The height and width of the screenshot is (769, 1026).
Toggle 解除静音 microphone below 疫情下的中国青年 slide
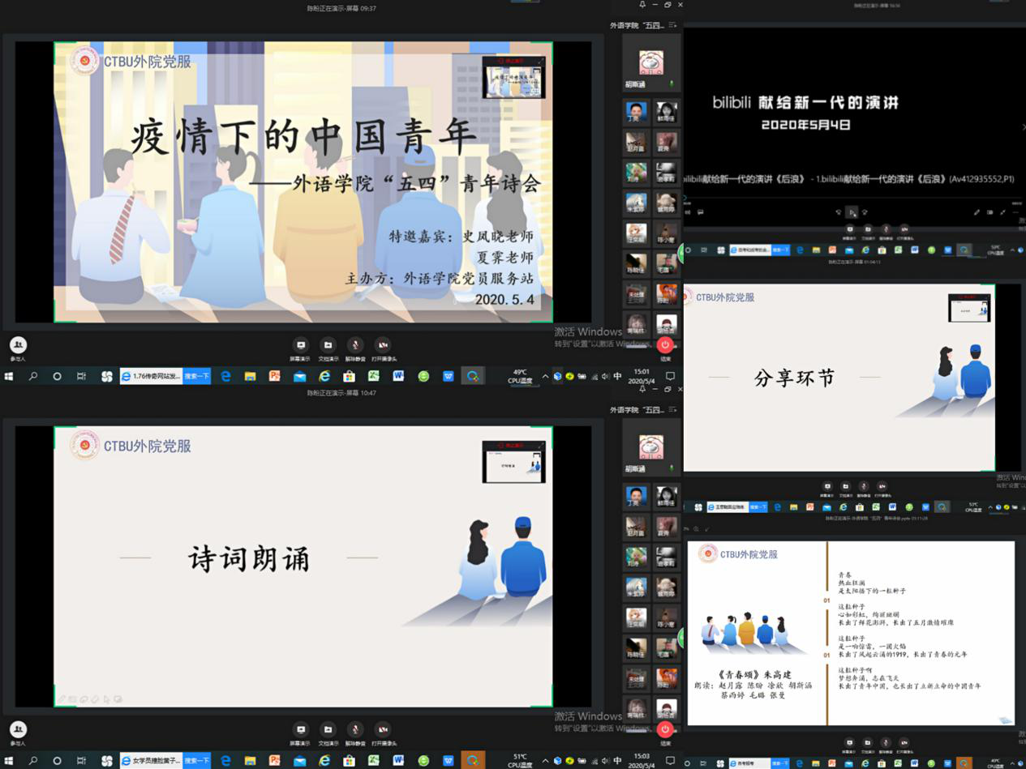355,346
